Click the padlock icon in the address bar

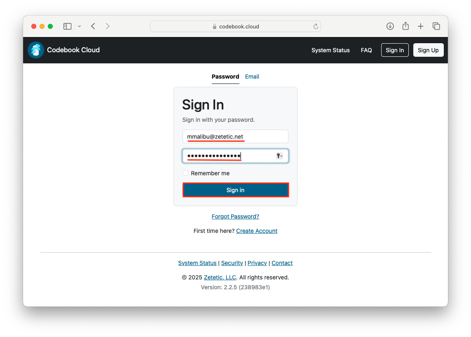click(214, 26)
